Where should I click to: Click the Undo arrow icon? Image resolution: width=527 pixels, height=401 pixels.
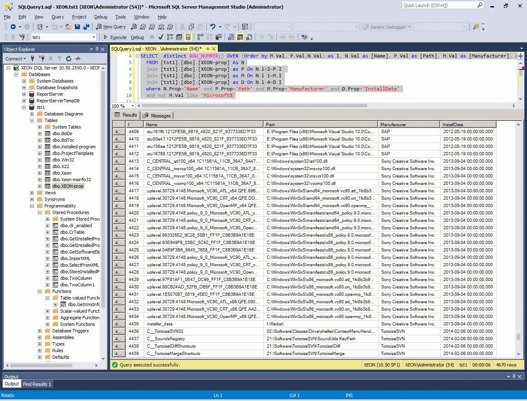213,27
